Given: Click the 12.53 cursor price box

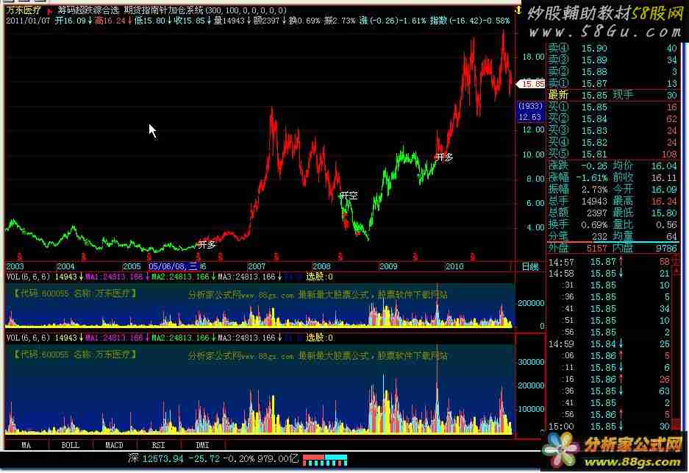Looking at the screenshot, I should pyautogui.click(x=529, y=117).
